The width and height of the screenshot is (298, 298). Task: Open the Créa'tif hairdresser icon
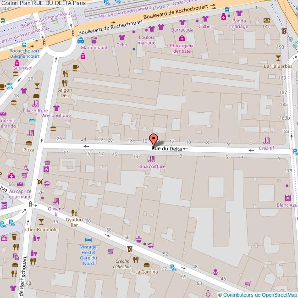[266, 141]
